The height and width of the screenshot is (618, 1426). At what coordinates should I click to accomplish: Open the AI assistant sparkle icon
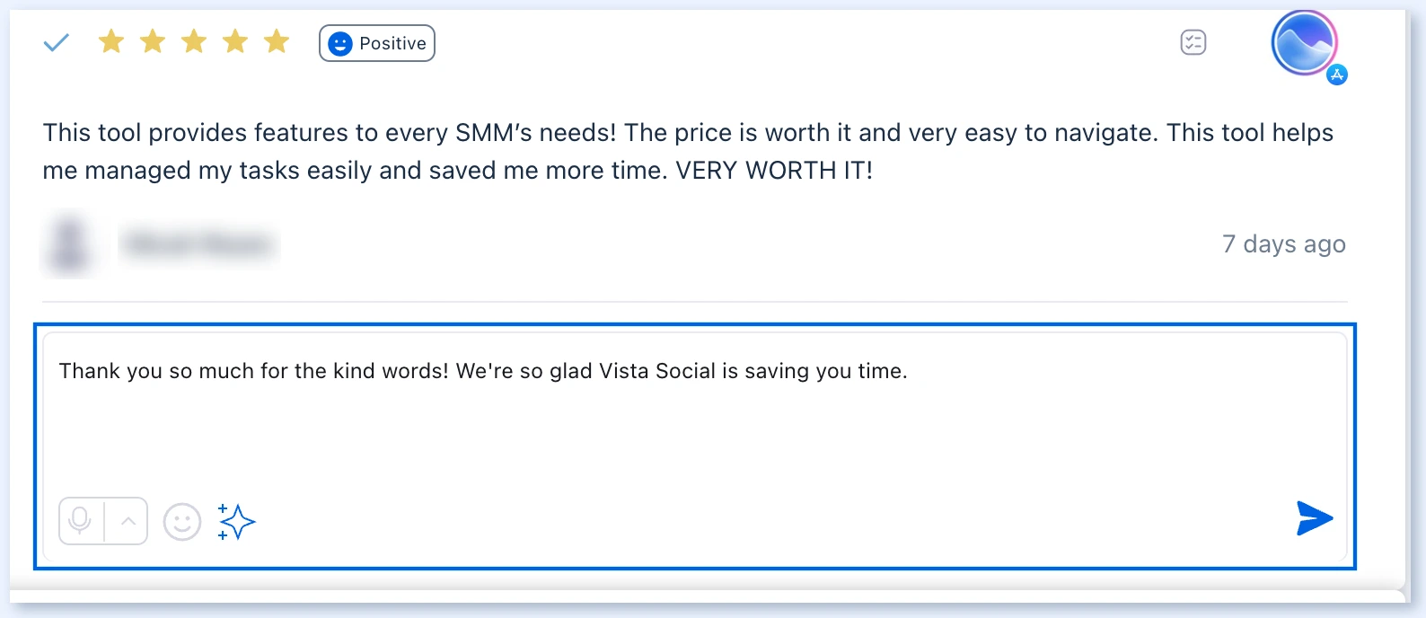tap(236, 522)
